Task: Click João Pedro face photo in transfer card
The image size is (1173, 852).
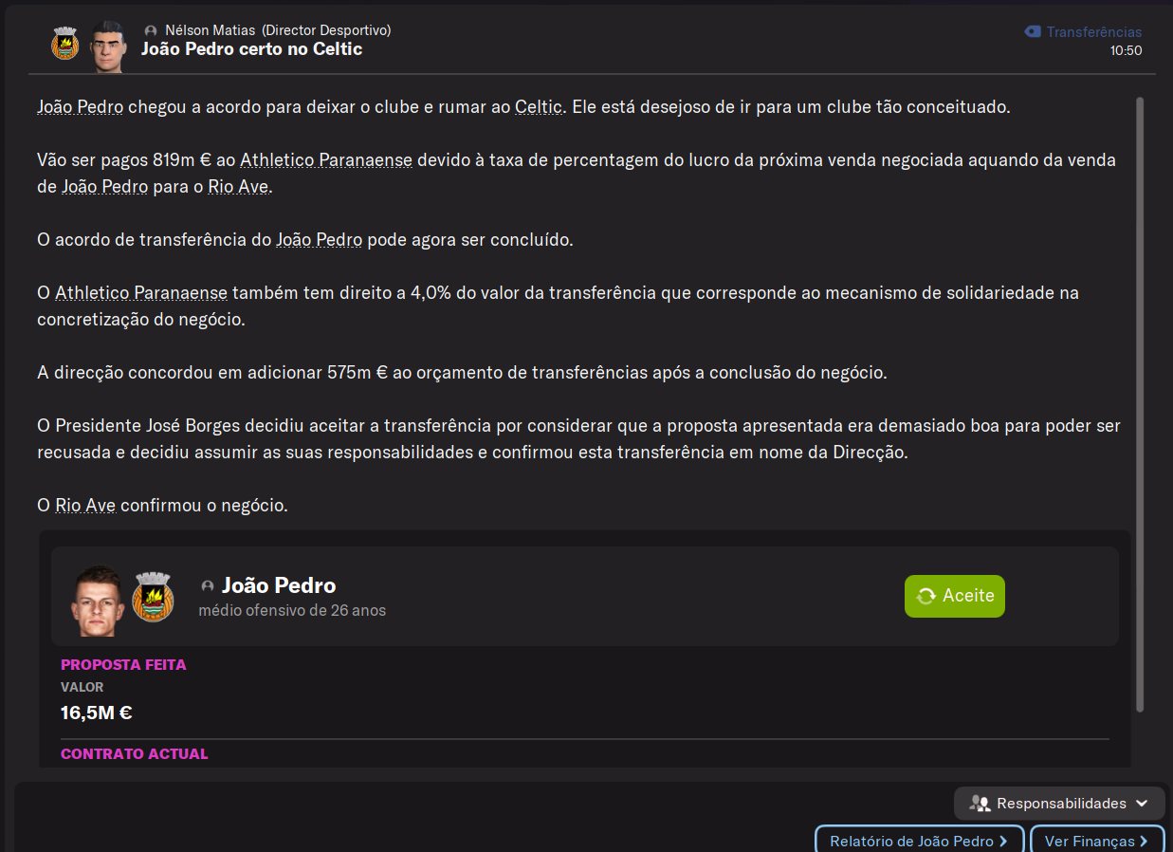Action: [x=99, y=600]
